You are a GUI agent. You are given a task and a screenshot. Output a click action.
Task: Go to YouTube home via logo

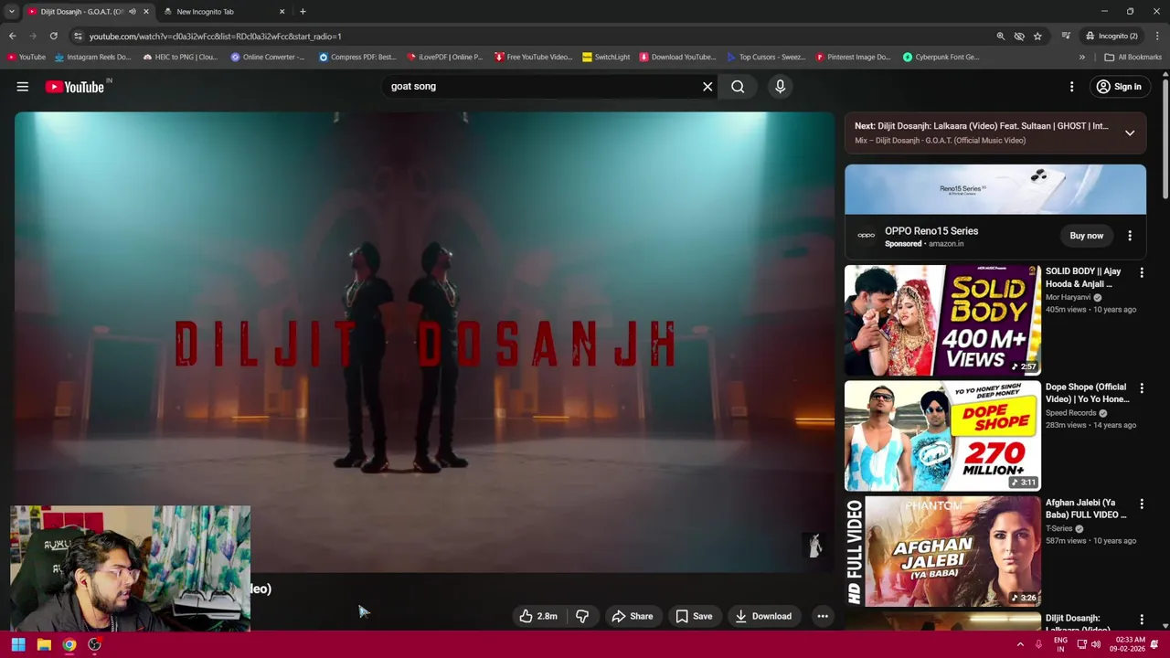coord(75,87)
